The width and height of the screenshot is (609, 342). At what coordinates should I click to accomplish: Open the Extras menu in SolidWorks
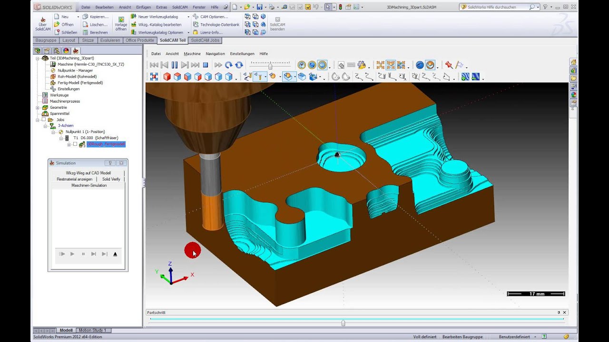[x=161, y=7]
